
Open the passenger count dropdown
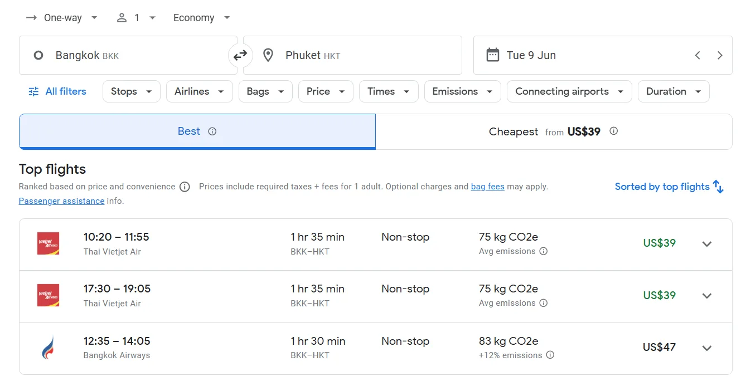[x=136, y=18]
